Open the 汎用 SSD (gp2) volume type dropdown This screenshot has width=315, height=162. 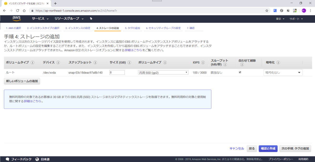(163, 72)
